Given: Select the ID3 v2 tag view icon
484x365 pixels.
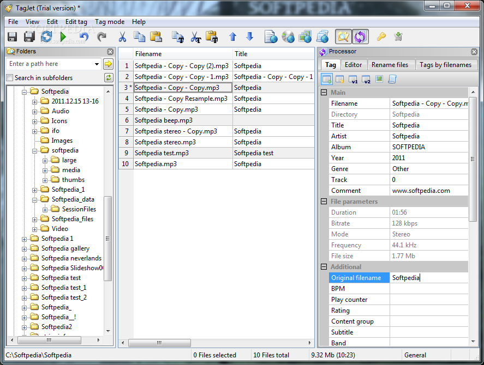Looking at the screenshot, I should pyautogui.click(x=366, y=79).
